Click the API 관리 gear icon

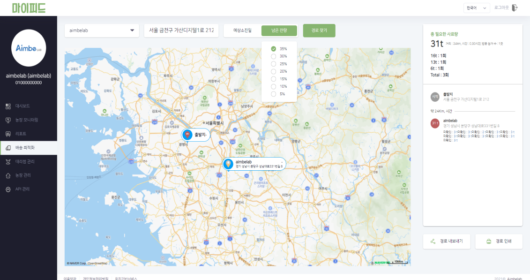(x=8, y=189)
